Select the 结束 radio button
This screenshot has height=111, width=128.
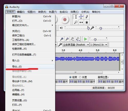click(70, 77)
